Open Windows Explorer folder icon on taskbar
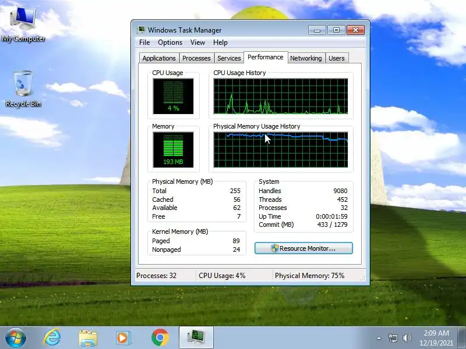 [x=88, y=338]
